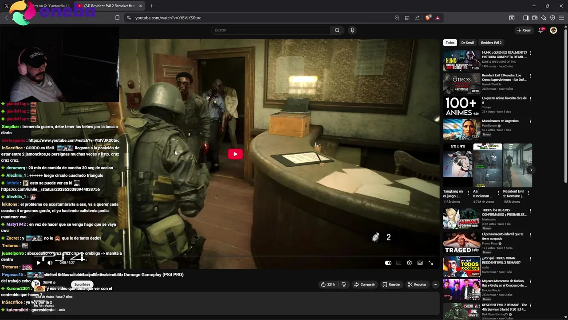Open the player settings gear
This screenshot has height=320, width=568.
pyautogui.click(x=409, y=263)
